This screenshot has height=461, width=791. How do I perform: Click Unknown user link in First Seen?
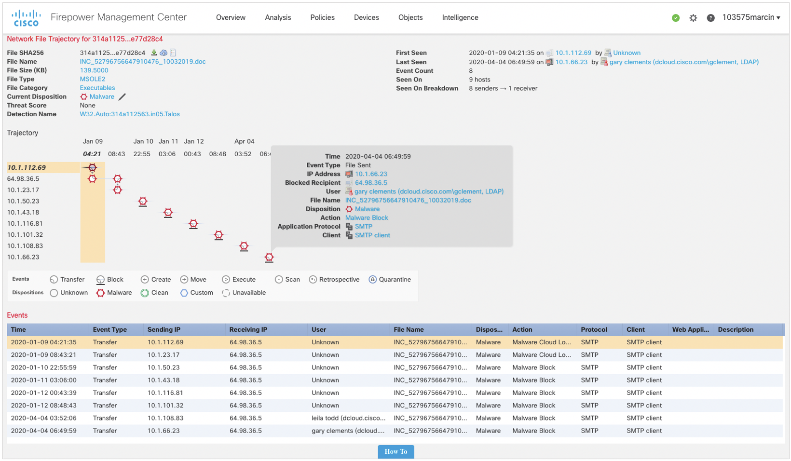click(x=627, y=53)
